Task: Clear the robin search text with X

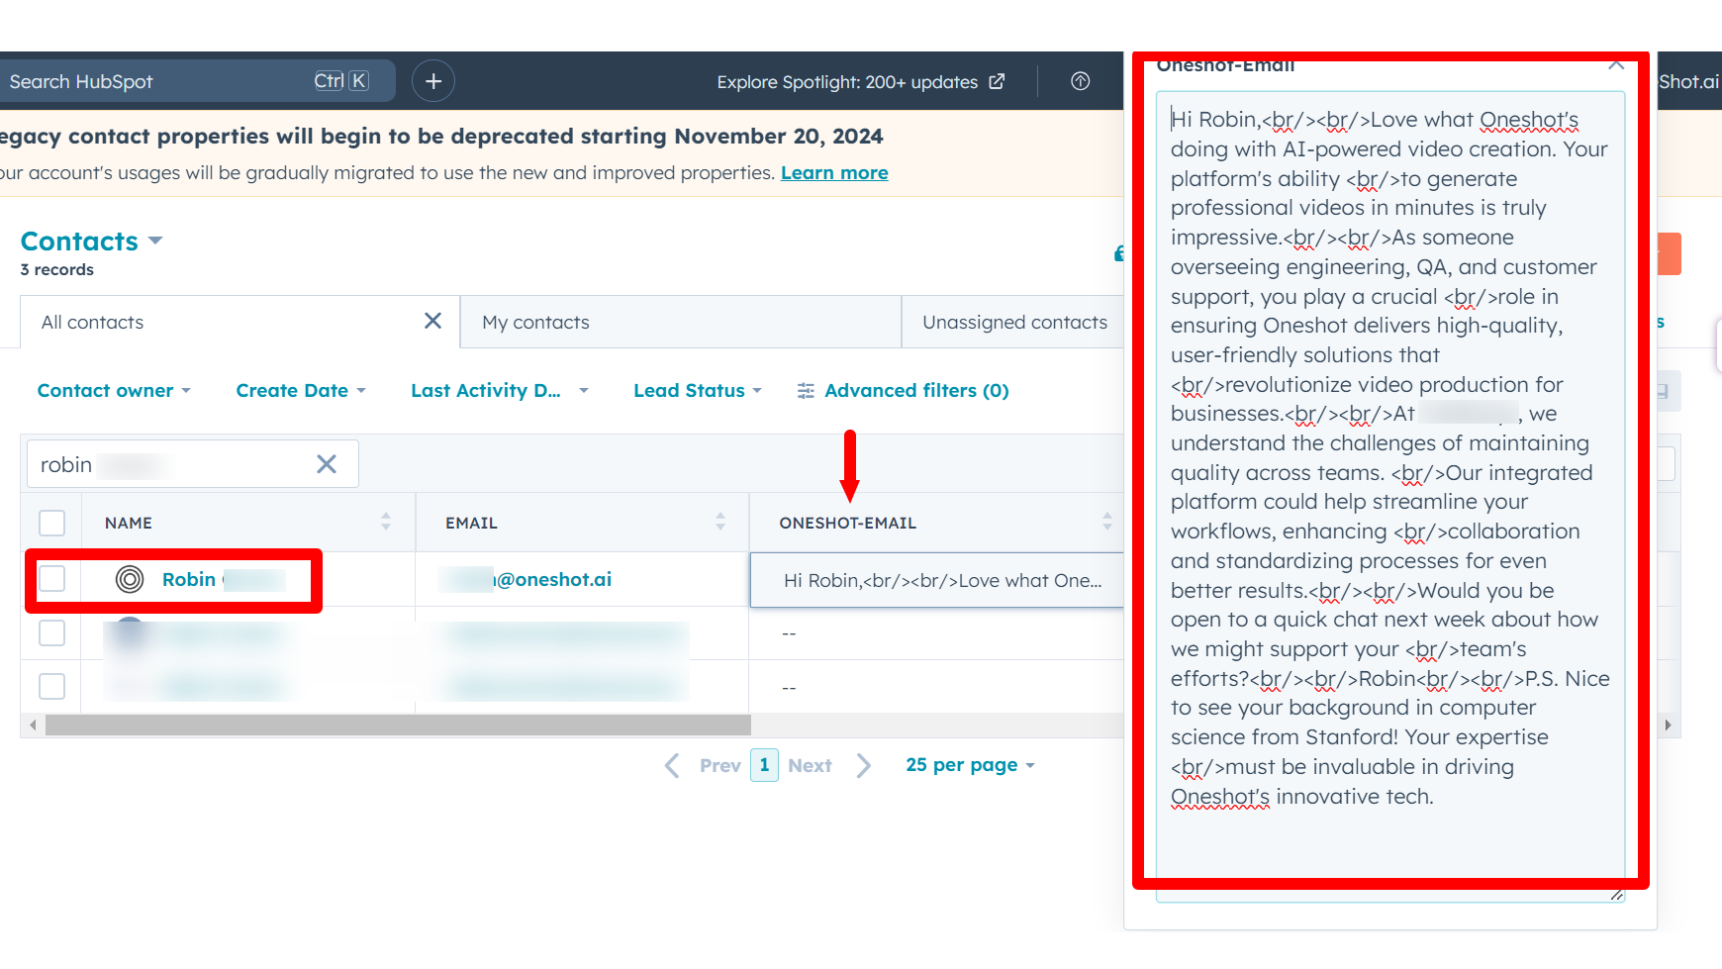Action: click(327, 464)
